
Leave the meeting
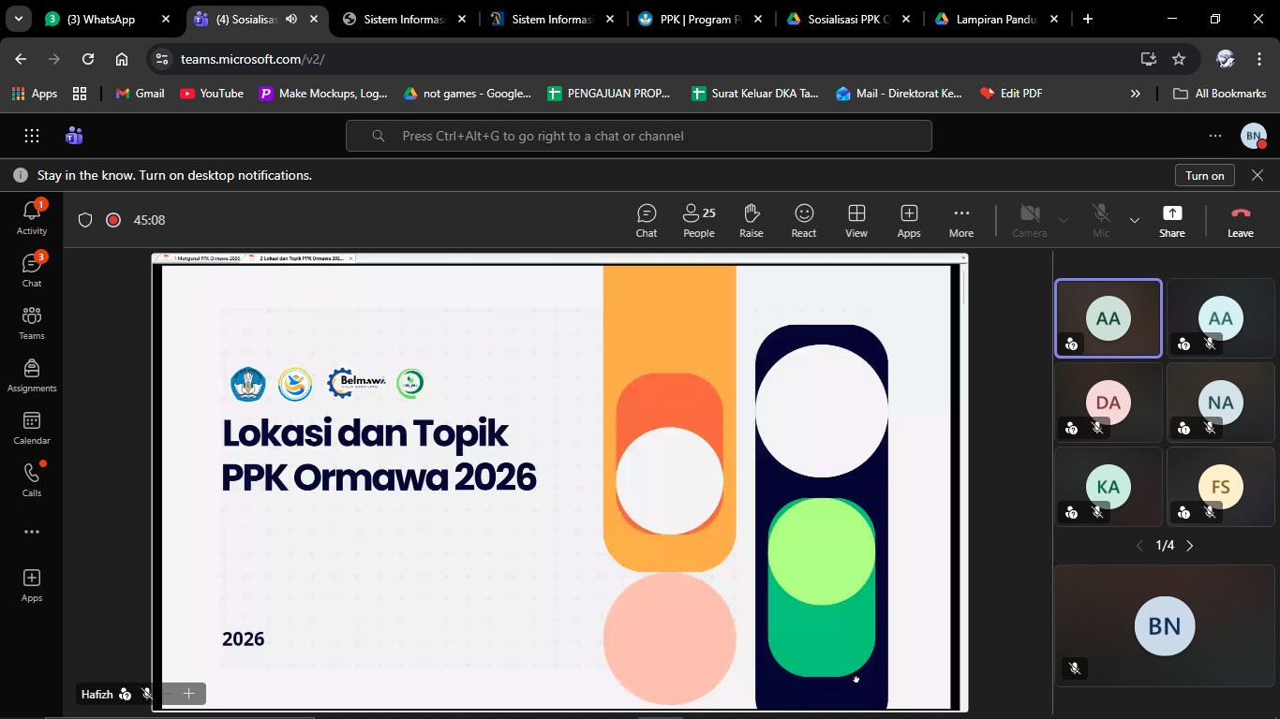[1240, 221]
